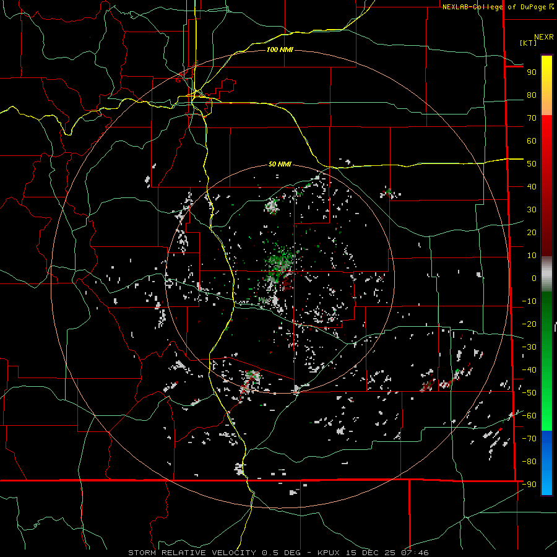The width and height of the screenshot is (557, 557).
Task: Click the '70' value on the velocity scale
Action: coord(532,118)
